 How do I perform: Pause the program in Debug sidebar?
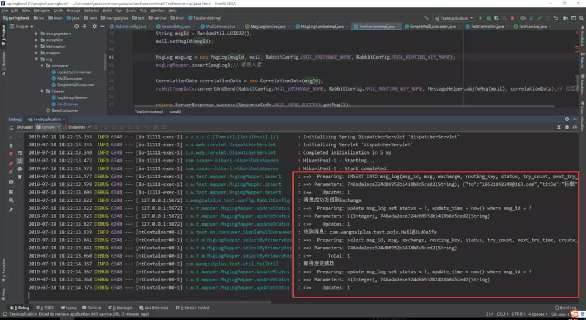11,145
